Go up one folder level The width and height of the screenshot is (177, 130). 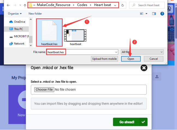click(25, 5)
